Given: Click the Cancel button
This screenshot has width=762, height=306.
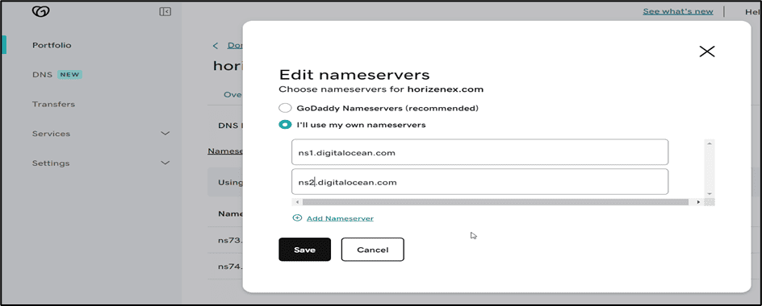Looking at the screenshot, I should pos(373,250).
